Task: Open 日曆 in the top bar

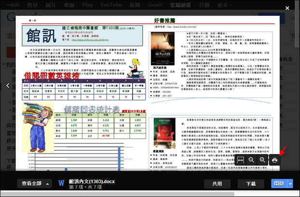Action: 205,5
